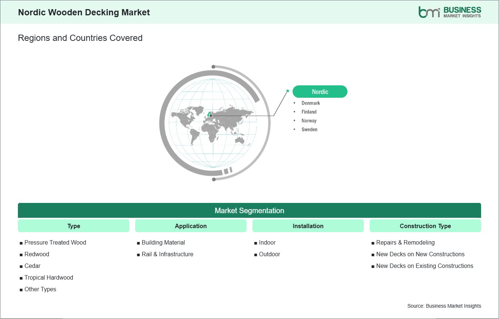The width and height of the screenshot is (499, 319).
Task: Click Pressure Treated Wood item
Action: coord(53,242)
